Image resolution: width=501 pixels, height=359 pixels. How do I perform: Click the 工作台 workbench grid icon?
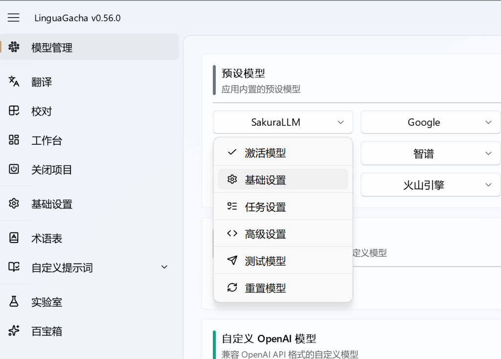point(14,140)
